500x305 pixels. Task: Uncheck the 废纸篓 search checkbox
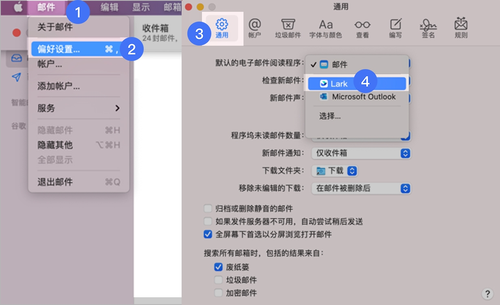pyautogui.click(x=218, y=267)
